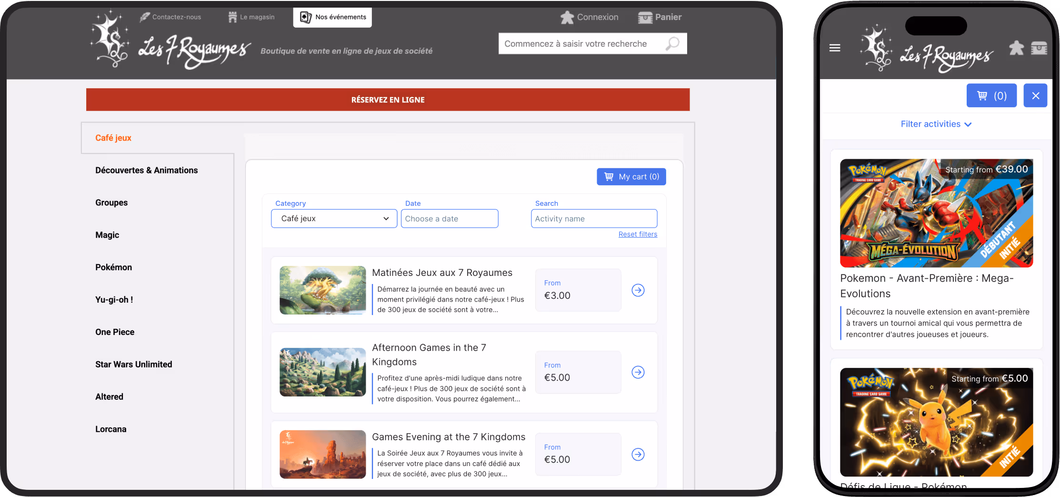Click the Le magasin castle icon
This screenshot has height=497, width=1060.
[232, 17]
